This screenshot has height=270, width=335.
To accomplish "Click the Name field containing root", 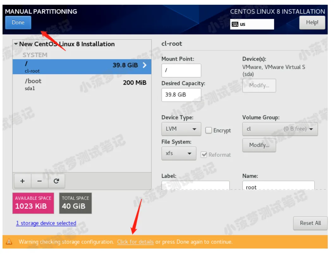I will [278, 185].
